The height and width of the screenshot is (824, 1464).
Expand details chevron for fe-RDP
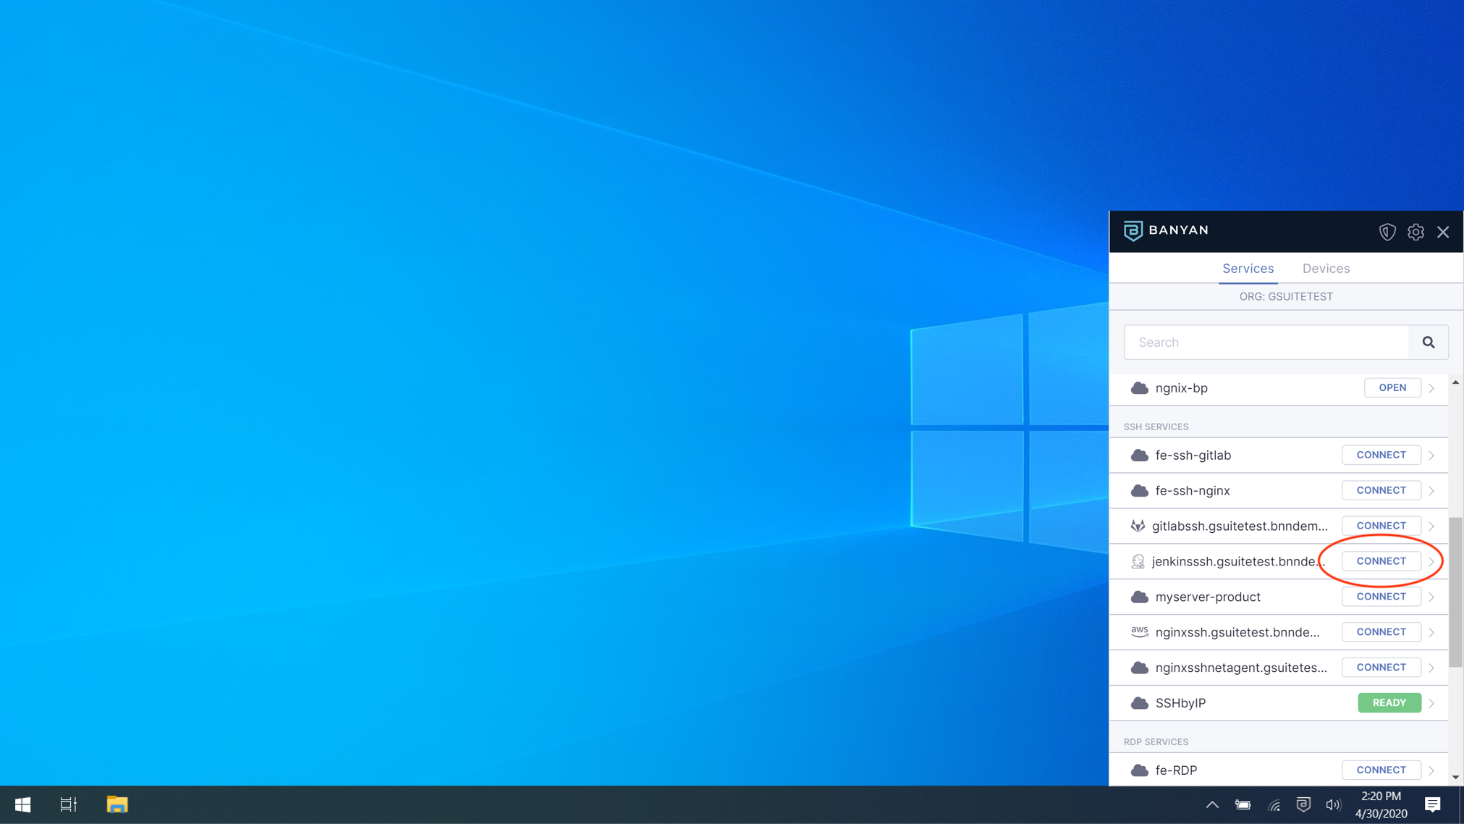pos(1431,770)
